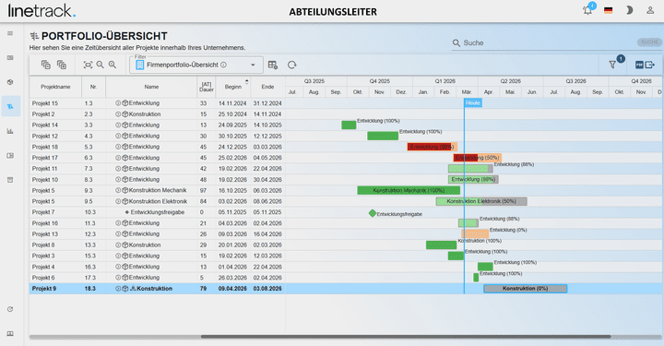Click the Konstruktion (0%) grey Gantt bar
664x346 pixels.
tap(525, 289)
